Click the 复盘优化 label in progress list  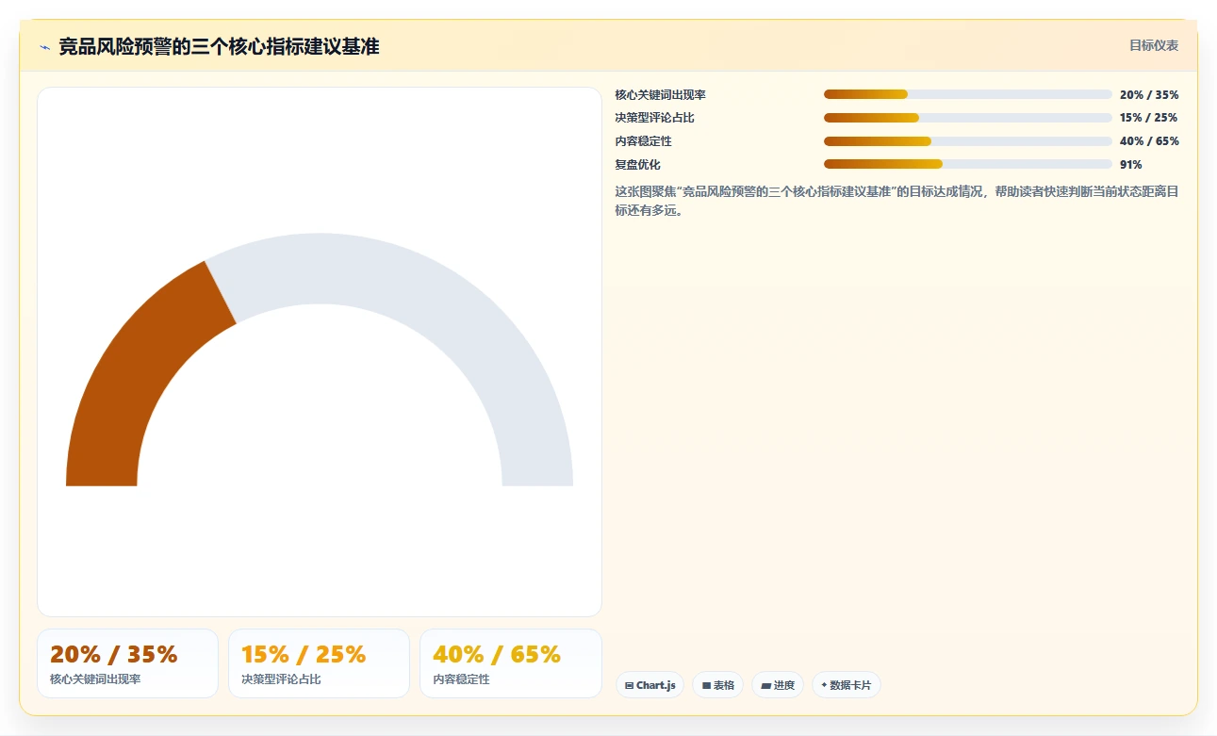point(638,164)
